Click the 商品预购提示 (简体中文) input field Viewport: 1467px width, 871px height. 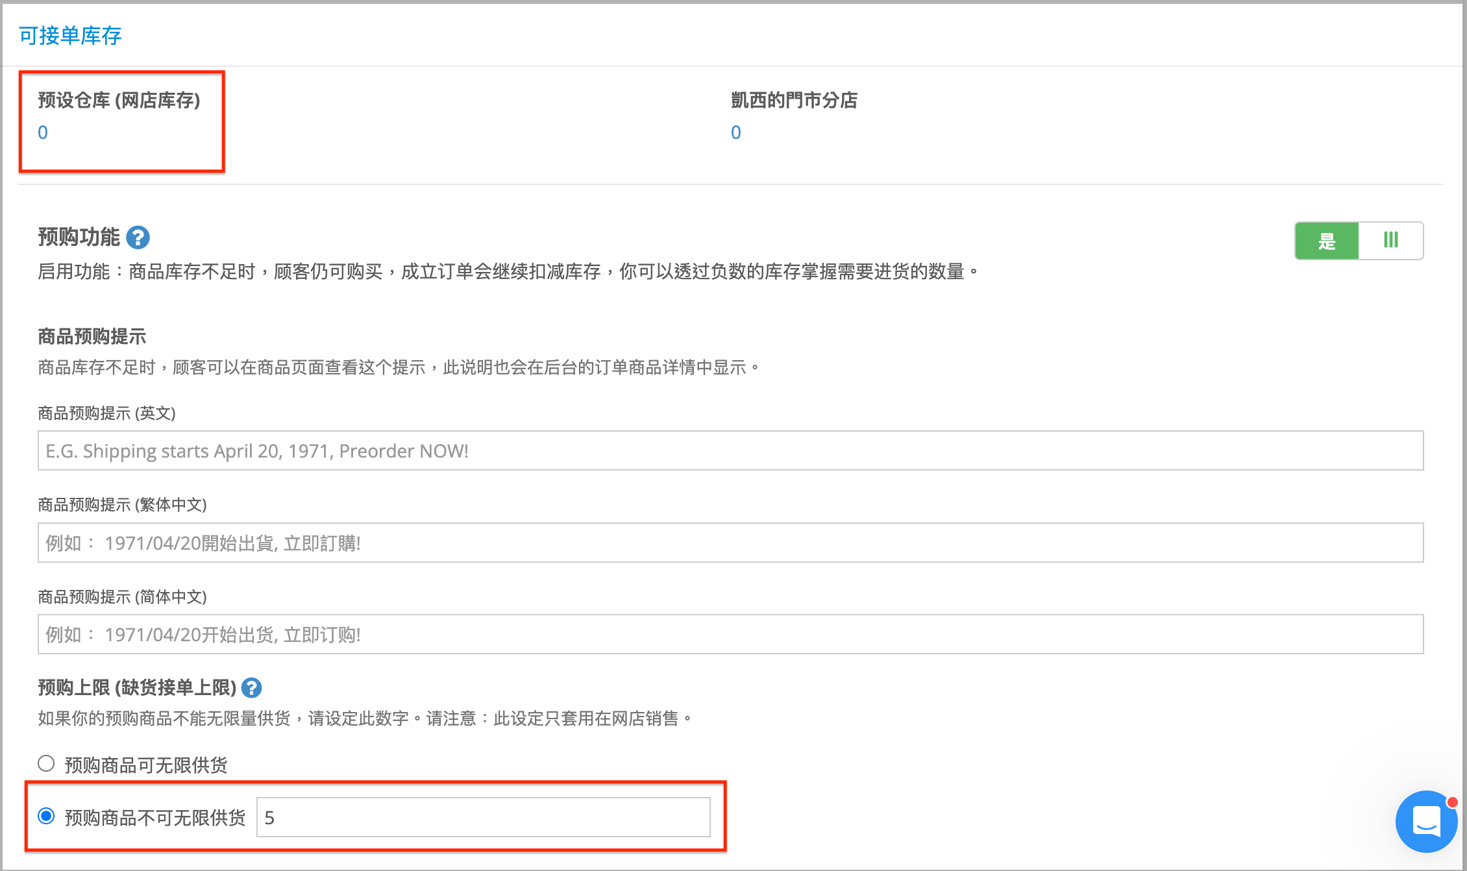730,634
